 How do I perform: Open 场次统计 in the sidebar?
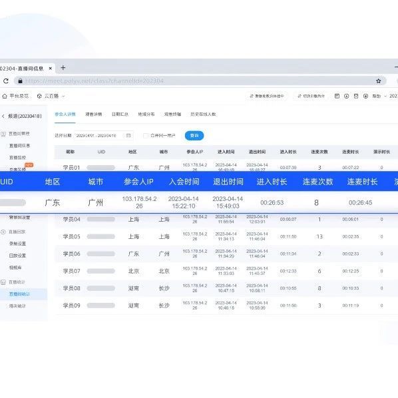point(17,306)
